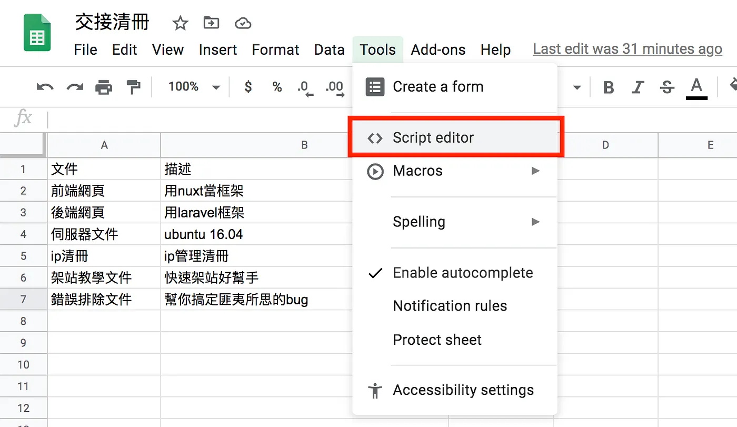Select row 7 header
Image resolution: width=737 pixels, height=427 pixels.
(23, 300)
